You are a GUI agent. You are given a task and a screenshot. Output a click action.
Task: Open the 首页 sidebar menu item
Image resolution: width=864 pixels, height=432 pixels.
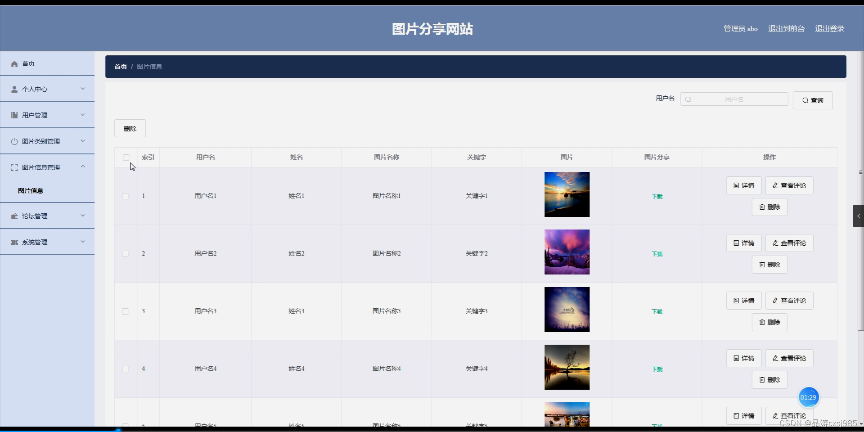click(x=47, y=63)
